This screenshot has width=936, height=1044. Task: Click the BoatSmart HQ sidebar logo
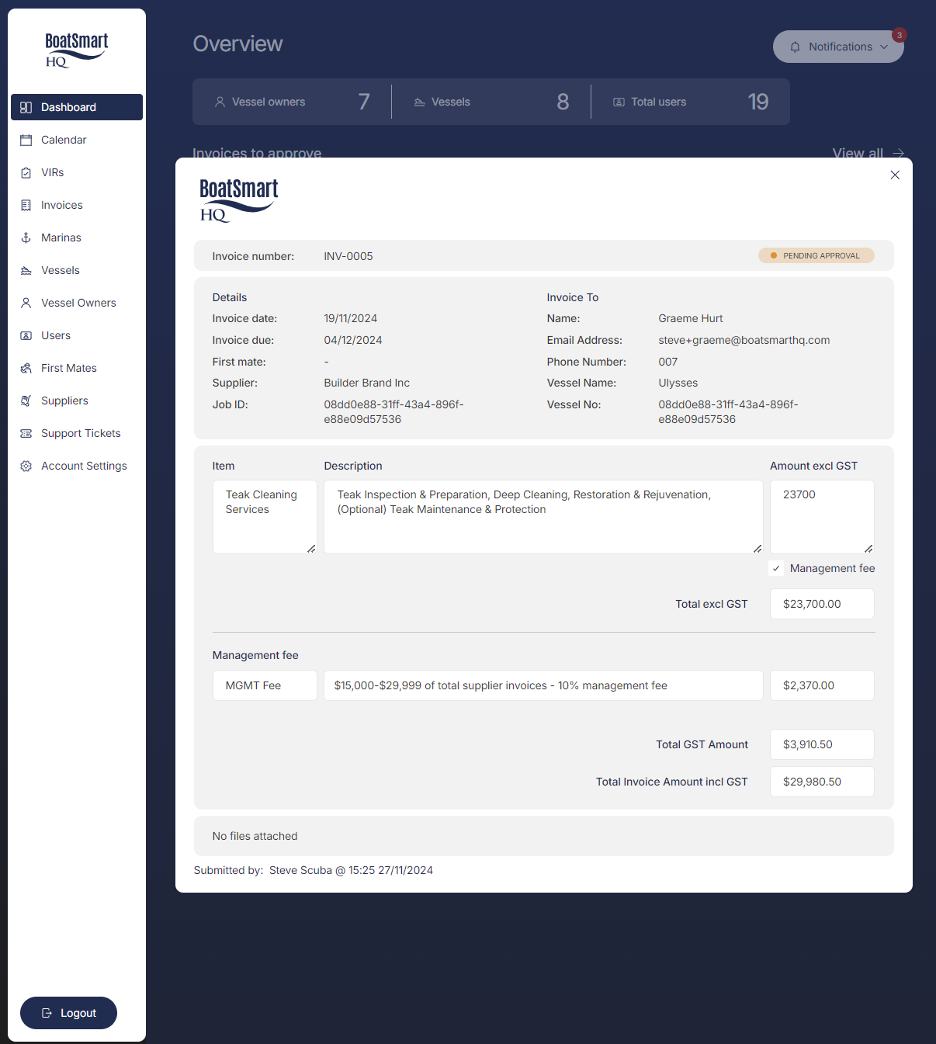click(76, 50)
